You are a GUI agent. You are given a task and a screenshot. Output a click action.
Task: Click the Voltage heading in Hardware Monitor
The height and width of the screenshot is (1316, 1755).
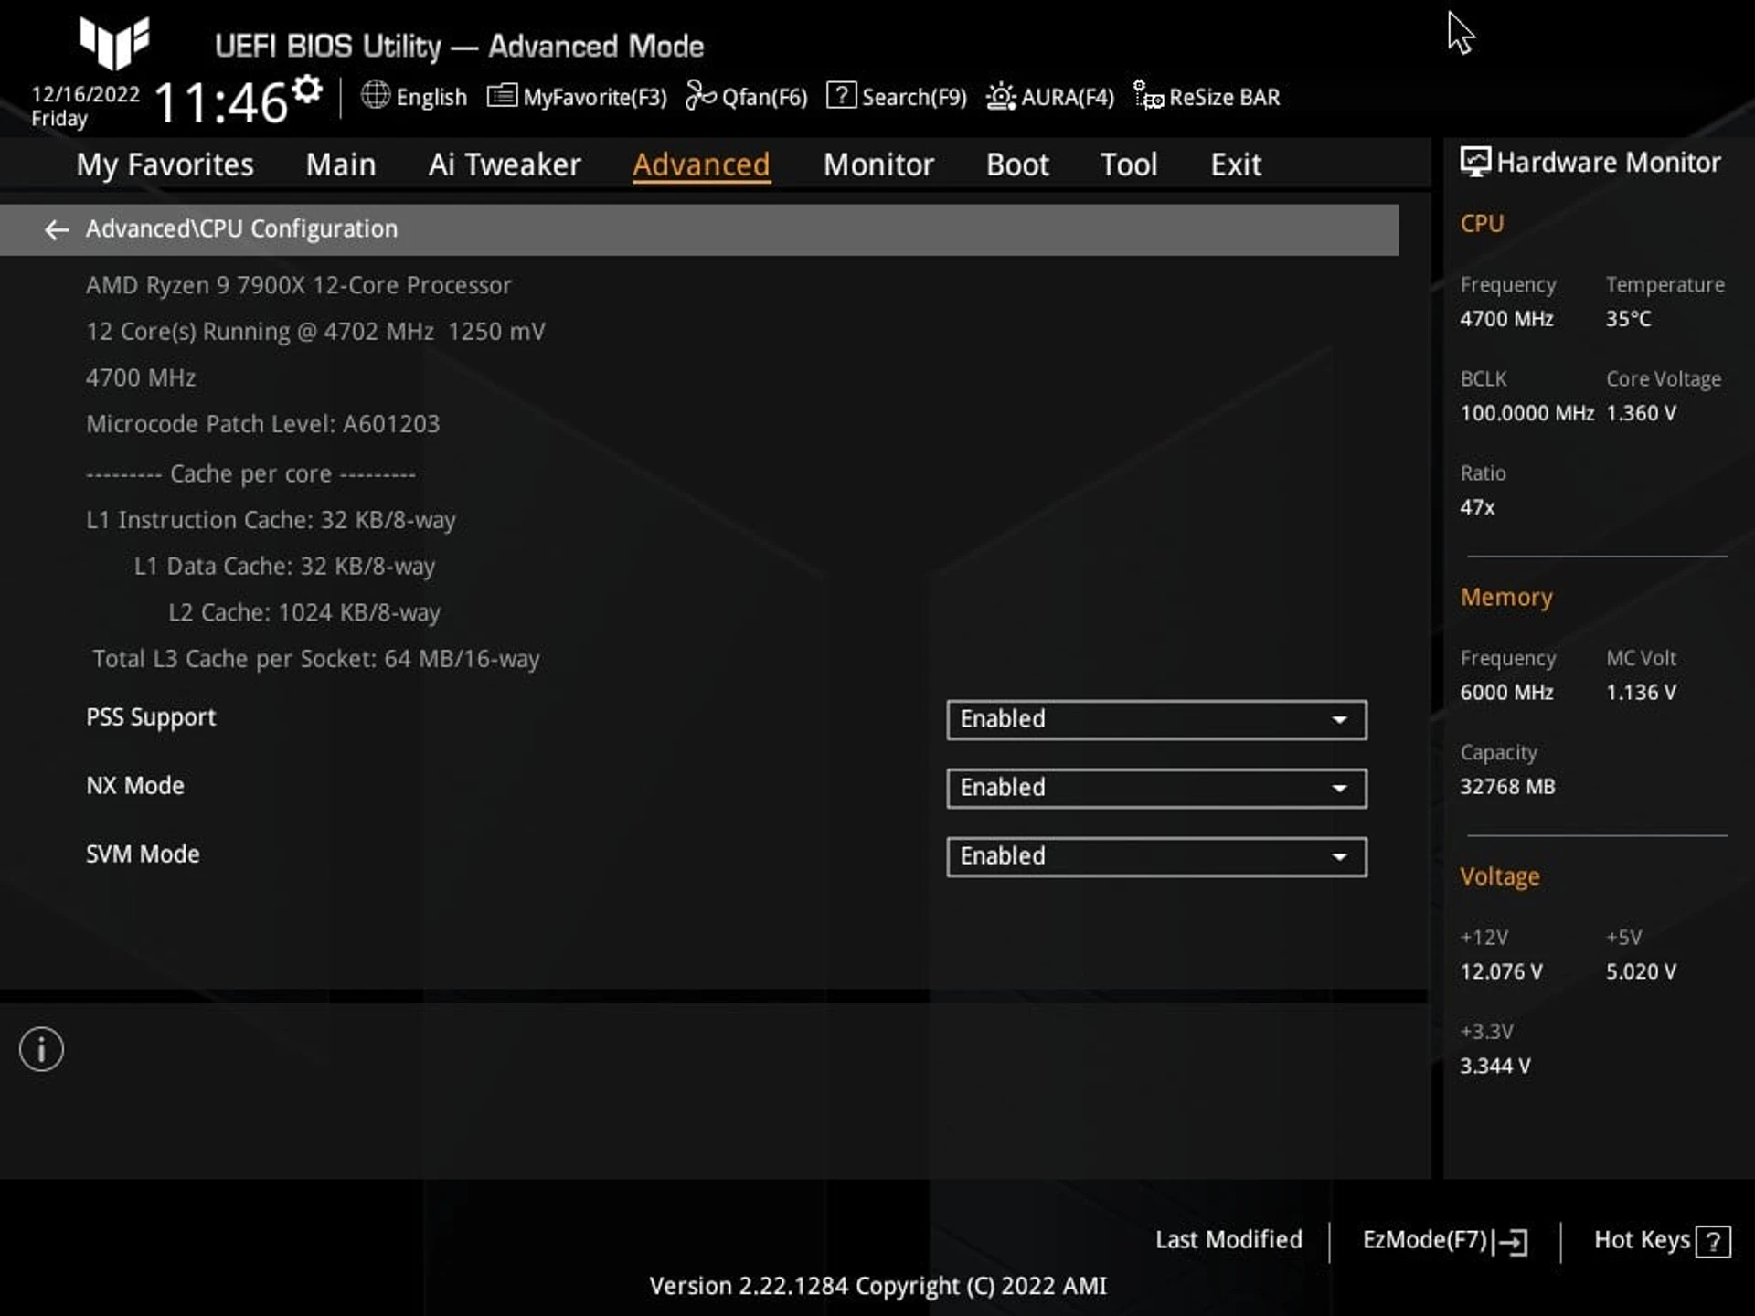click(1500, 877)
